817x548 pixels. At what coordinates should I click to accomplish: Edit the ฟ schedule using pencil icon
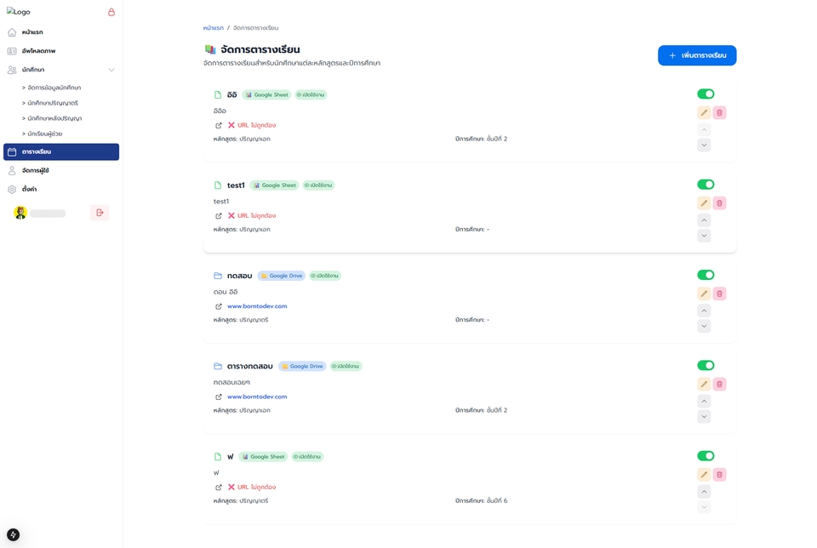tap(704, 475)
